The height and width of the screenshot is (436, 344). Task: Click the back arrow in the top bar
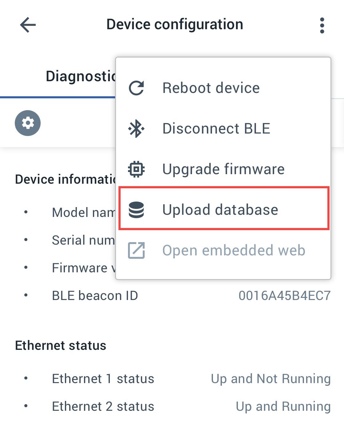[27, 25]
